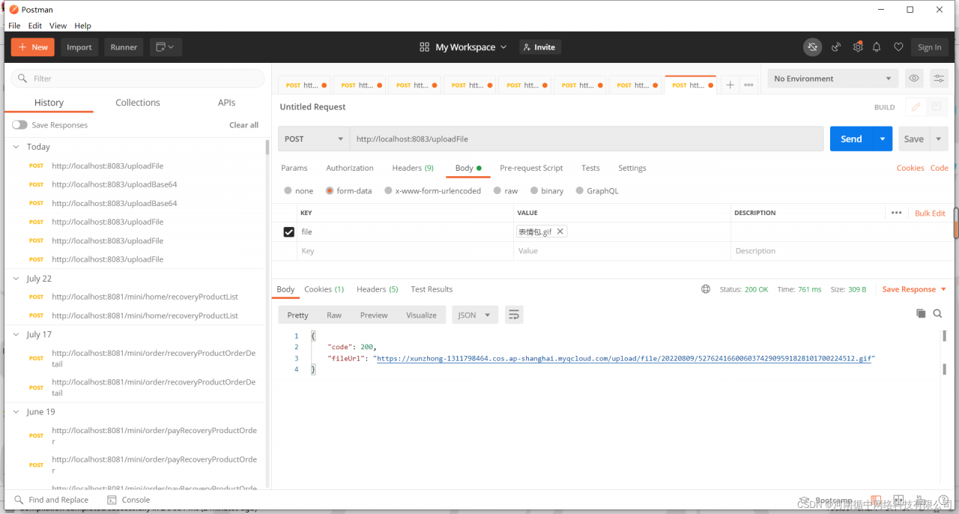Click the Sign In button
The height and width of the screenshot is (514, 959).
(929, 47)
